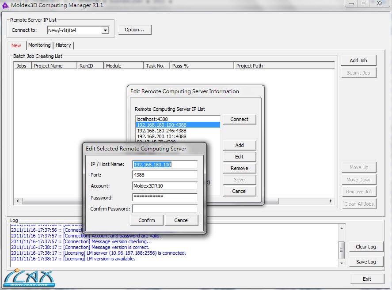The image size is (392, 290).
Task: Cancel the Edit Selected Remote Computing Server dialog
Action: [x=181, y=220]
